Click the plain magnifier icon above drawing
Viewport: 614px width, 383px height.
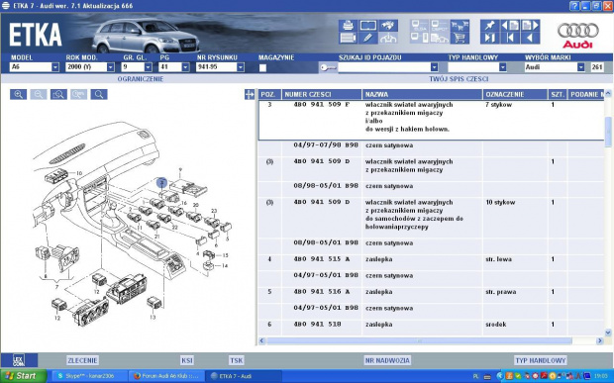(x=99, y=94)
